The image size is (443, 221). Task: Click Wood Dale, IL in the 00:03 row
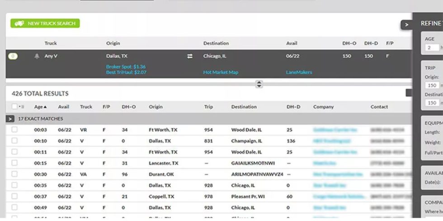[x=246, y=130]
